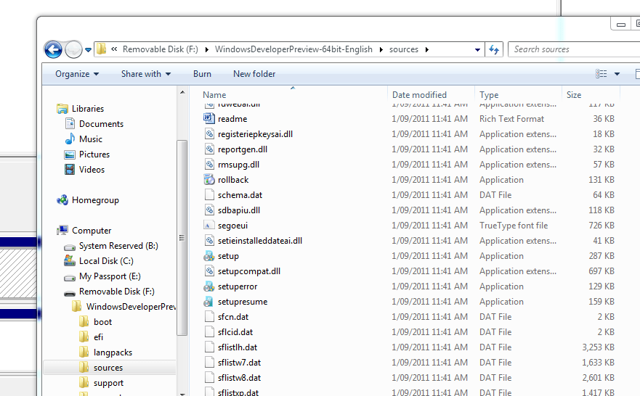
Task: Click WindowsDeveloperPreview-64bit-English breadcrumb segment
Action: [293, 49]
